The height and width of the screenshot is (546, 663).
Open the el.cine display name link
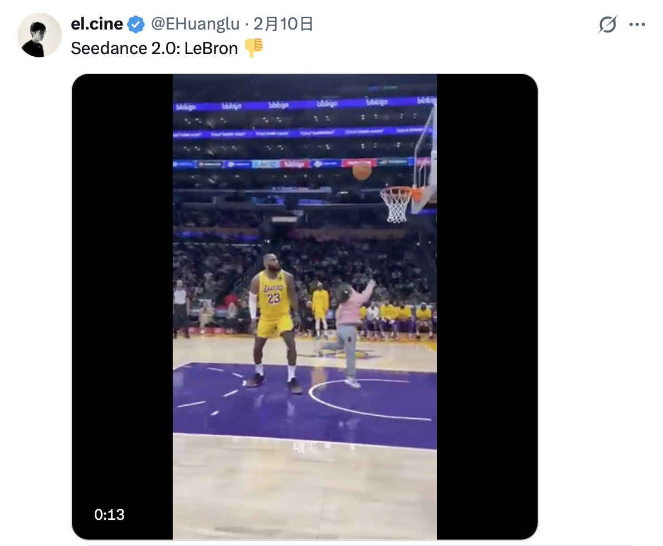coord(97,25)
